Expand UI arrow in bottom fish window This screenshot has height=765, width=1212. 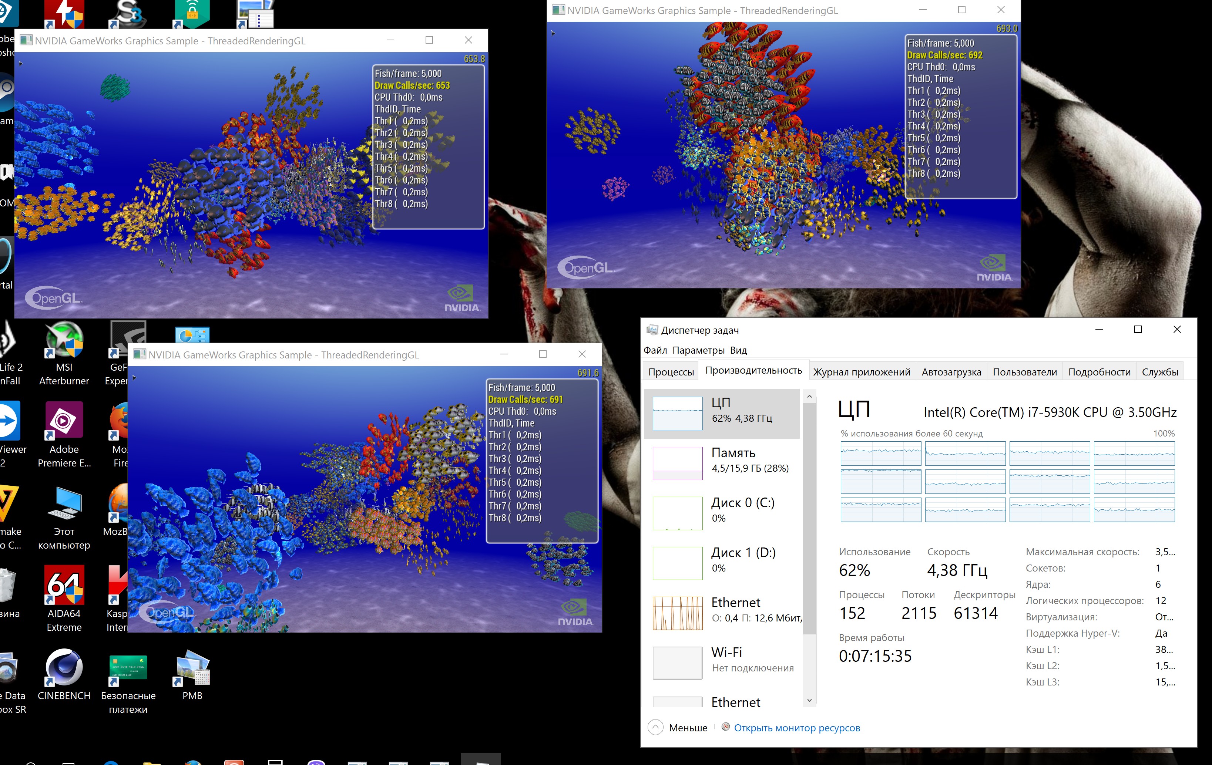click(x=134, y=377)
